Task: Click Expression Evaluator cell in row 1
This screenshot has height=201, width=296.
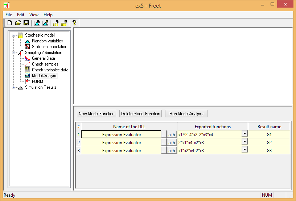Action: coord(122,135)
